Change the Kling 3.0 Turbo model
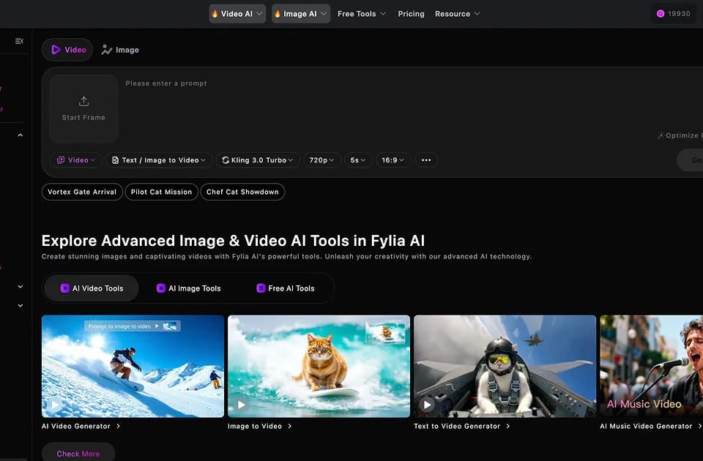The height and width of the screenshot is (461, 703). [x=257, y=160]
